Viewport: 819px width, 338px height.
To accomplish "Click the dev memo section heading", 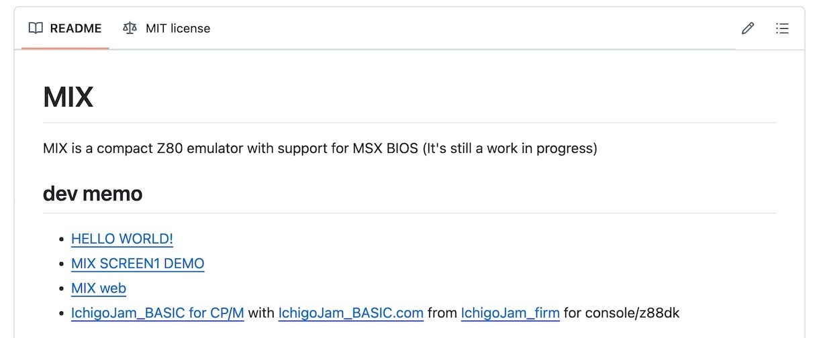I will point(93,194).
